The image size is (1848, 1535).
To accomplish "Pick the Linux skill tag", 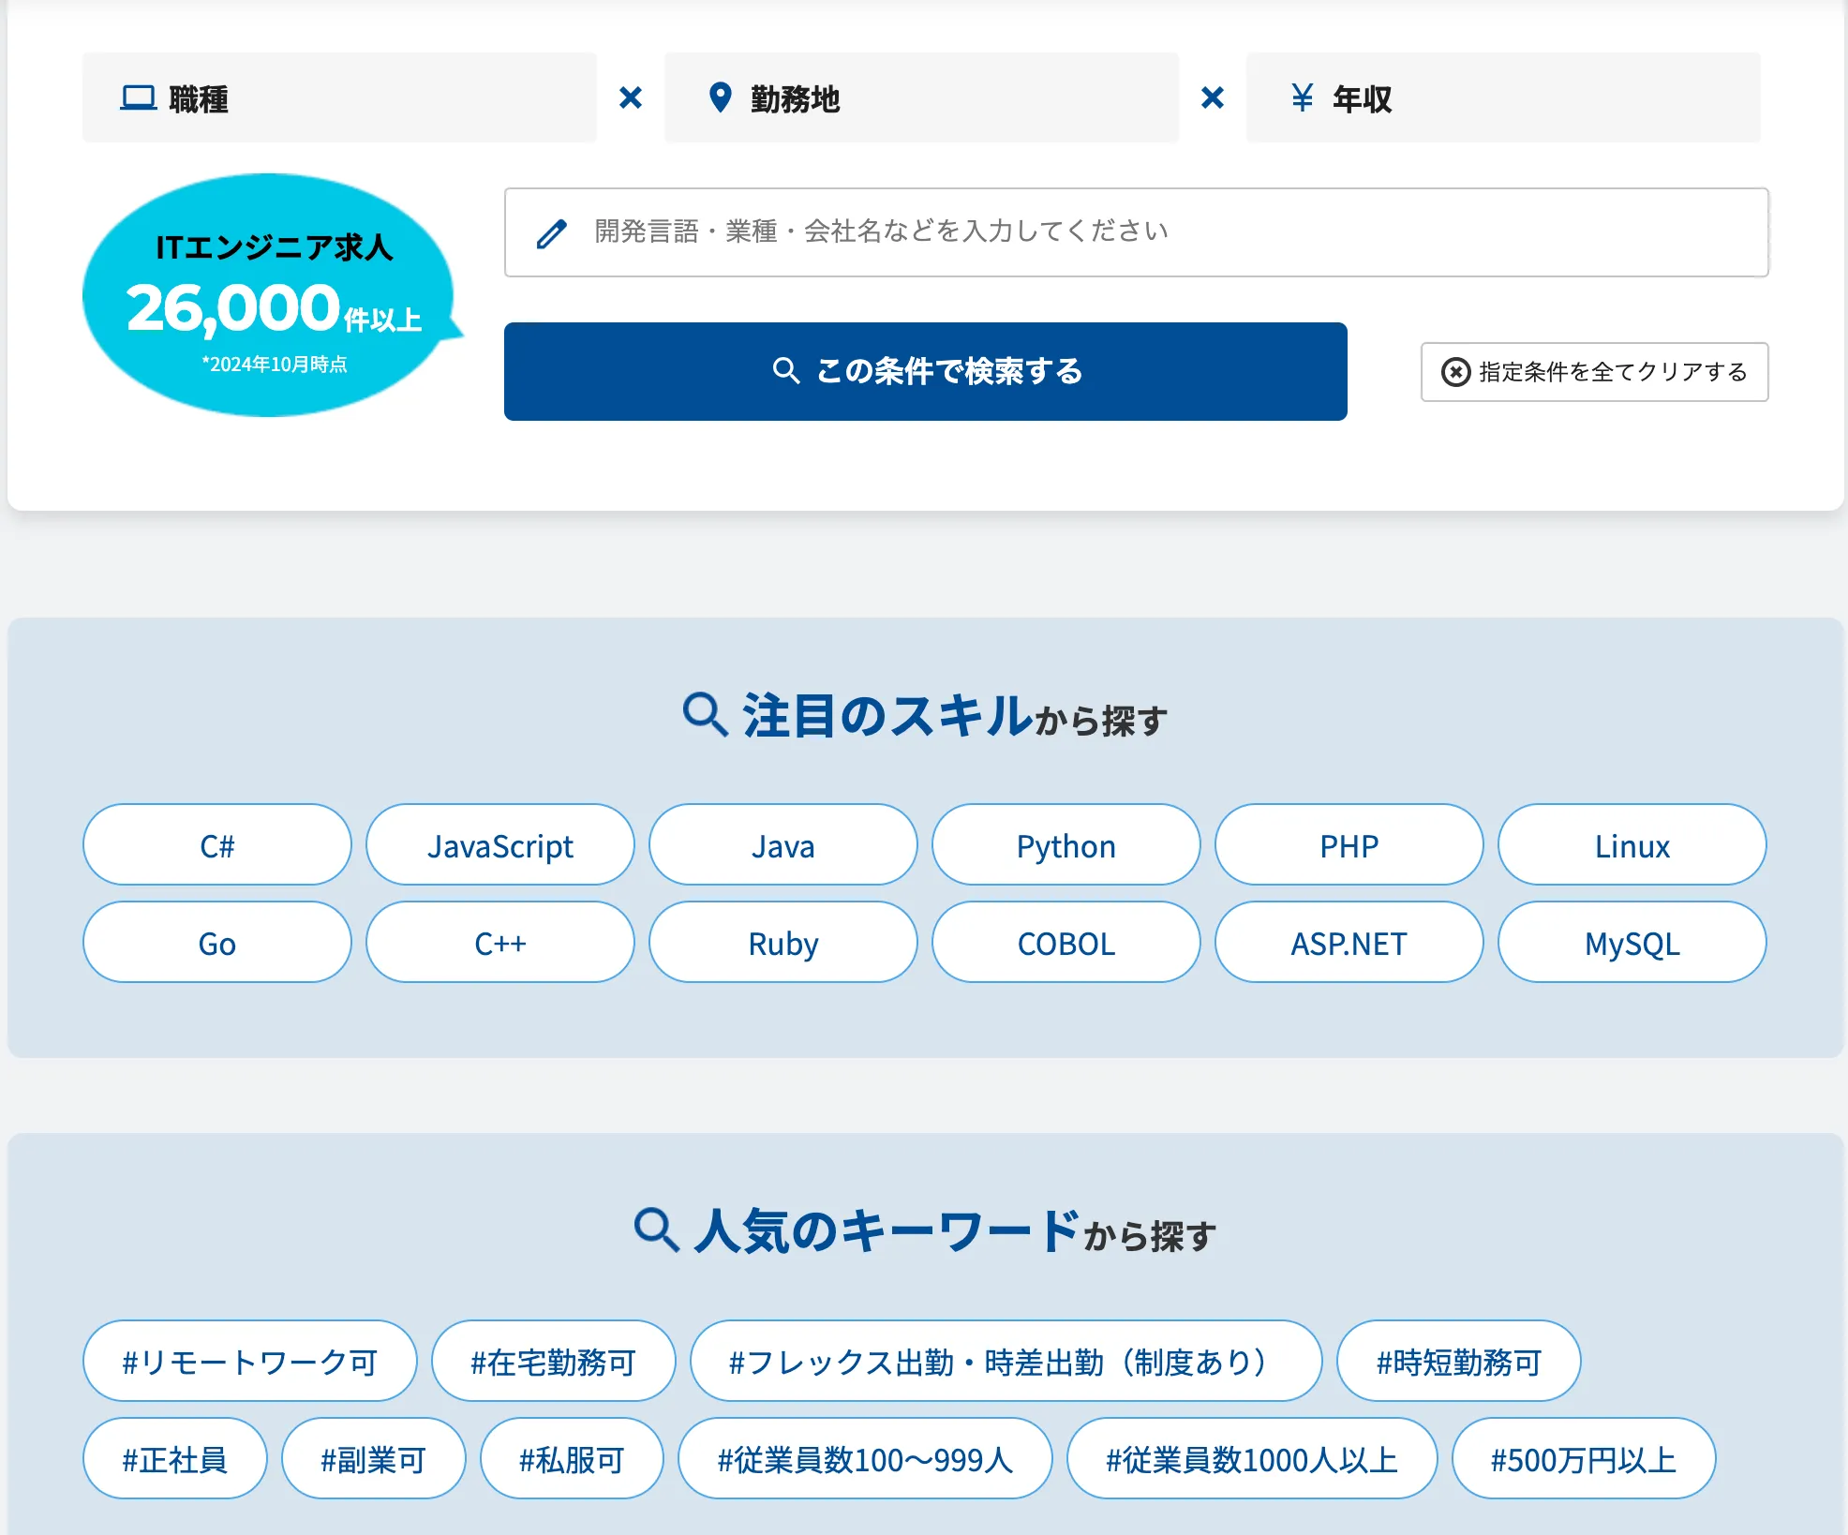I will (1632, 845).
